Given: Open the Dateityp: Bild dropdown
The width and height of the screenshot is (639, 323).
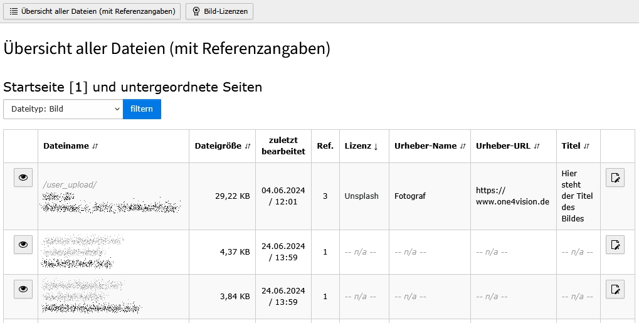Looking at the screenshot, I should (x=63, y=109).
